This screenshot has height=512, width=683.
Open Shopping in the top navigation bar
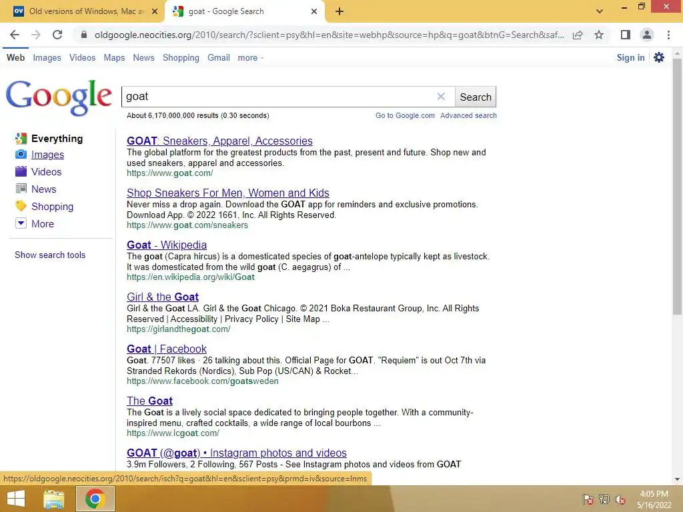(x=181, y=57)
